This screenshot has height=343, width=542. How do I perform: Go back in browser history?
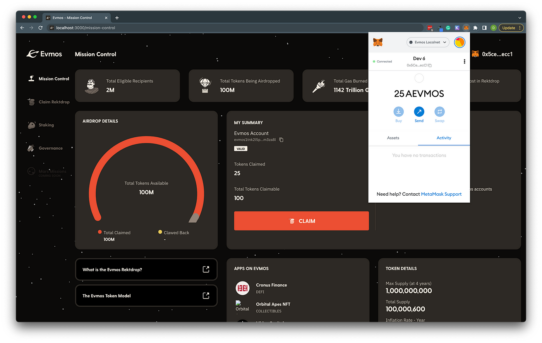coord(22,28)
